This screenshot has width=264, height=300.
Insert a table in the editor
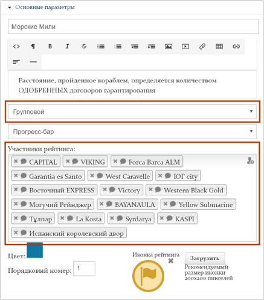click(219, 47)
